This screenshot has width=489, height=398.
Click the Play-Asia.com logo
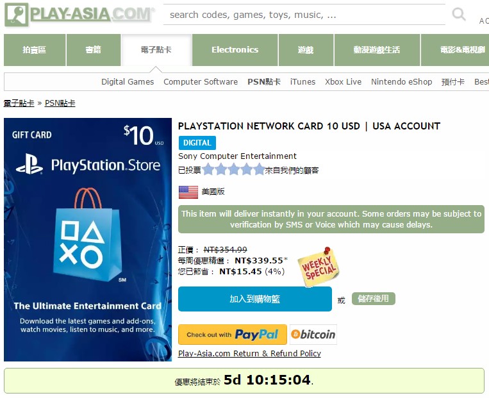[79, 14]
